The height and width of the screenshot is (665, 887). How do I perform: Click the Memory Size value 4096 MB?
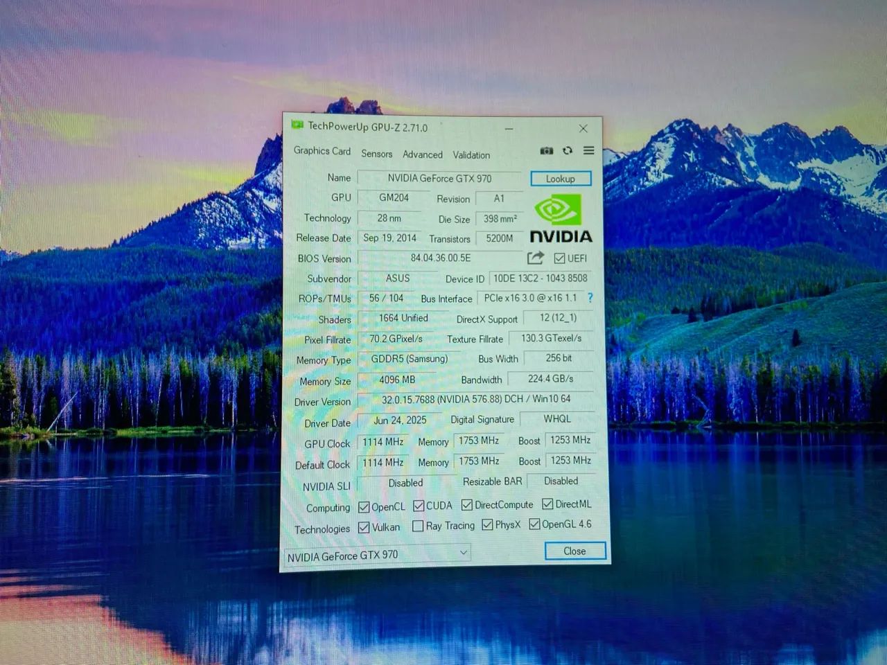[397, 380]
